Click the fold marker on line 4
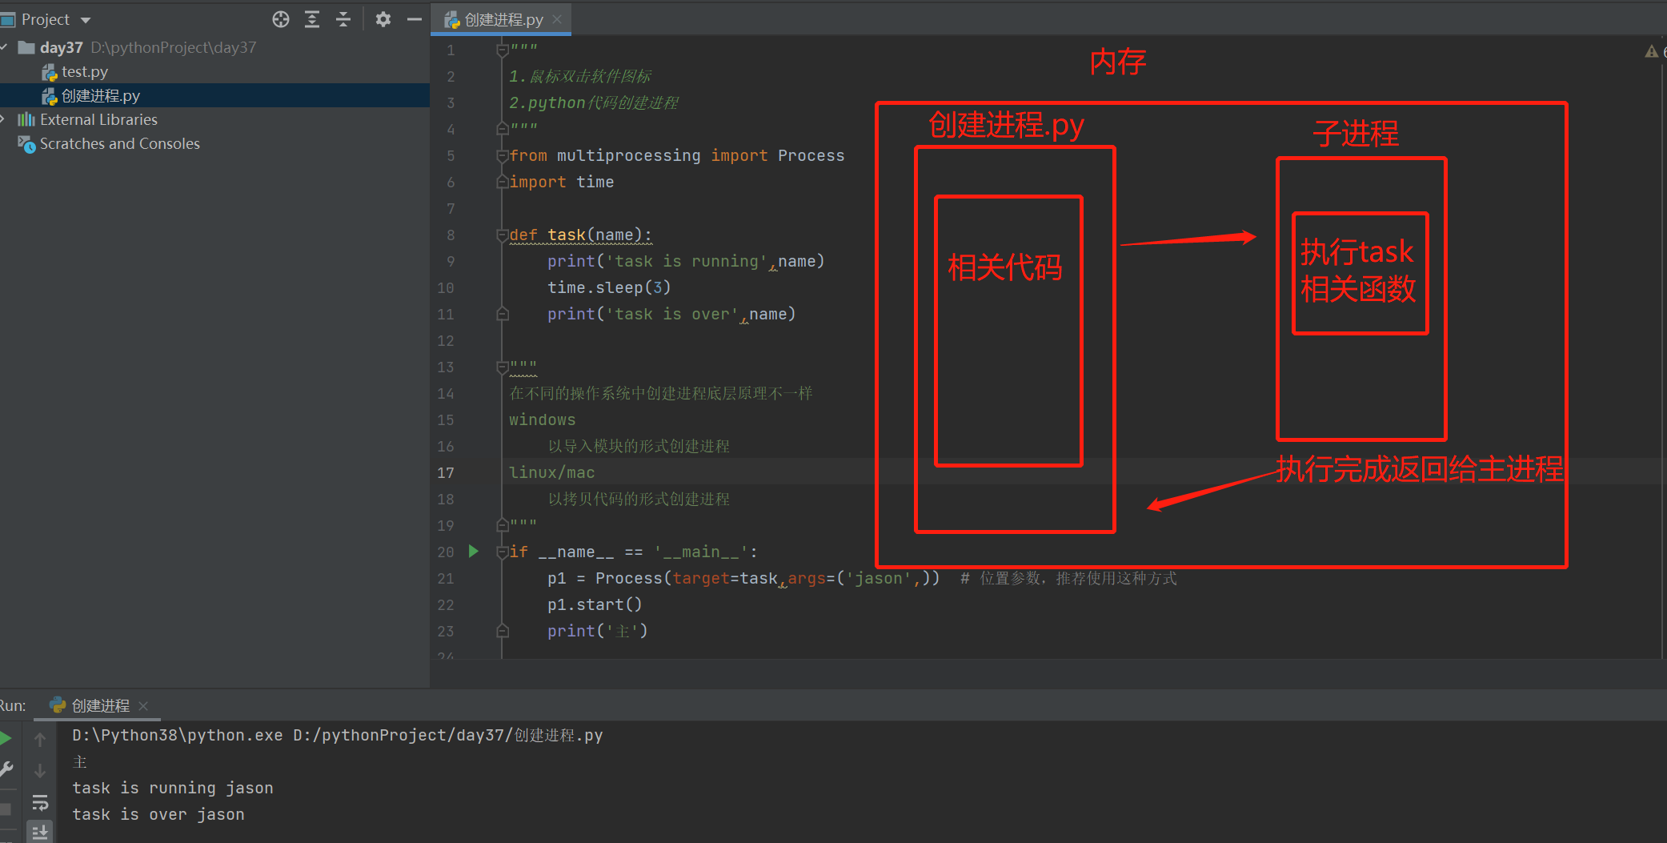1667x843 pixels. click(x=503, y=128)
